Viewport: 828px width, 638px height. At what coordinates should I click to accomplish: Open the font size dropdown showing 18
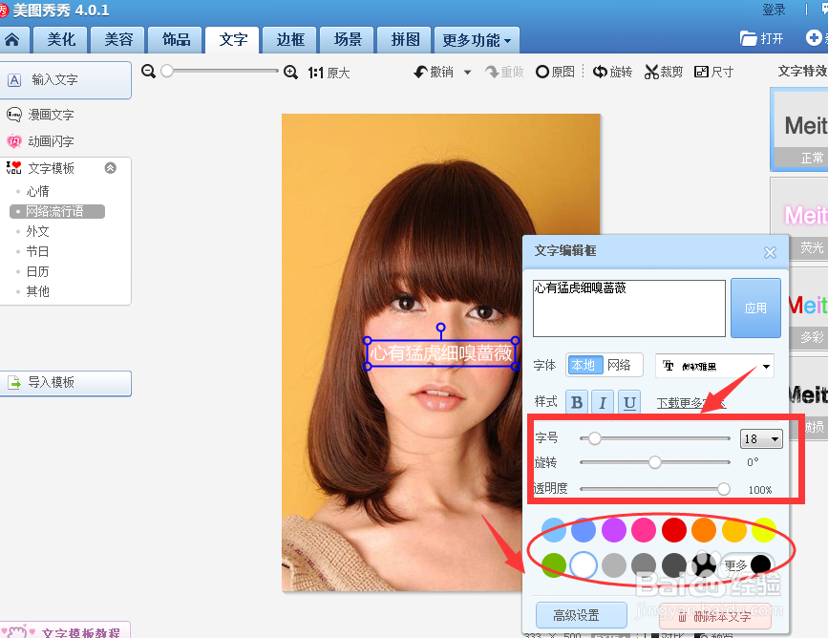(761, 438)
